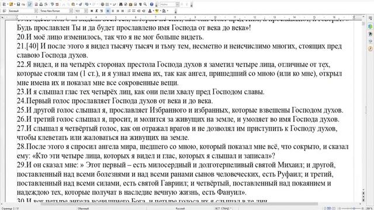
Task: Select the book view layout icon
Action: coord(334,208)
